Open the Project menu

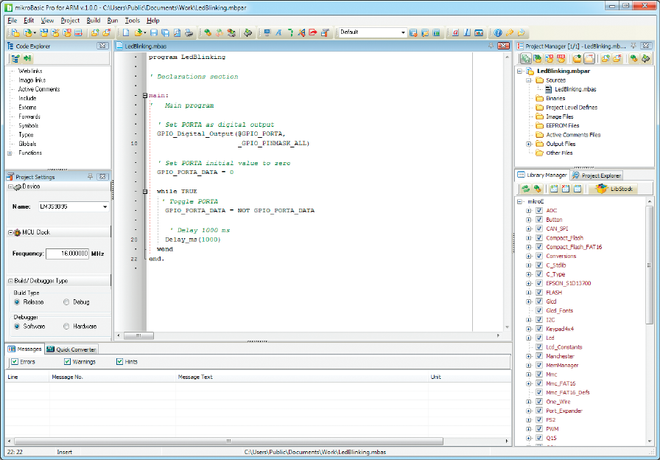tap(70, 21)
